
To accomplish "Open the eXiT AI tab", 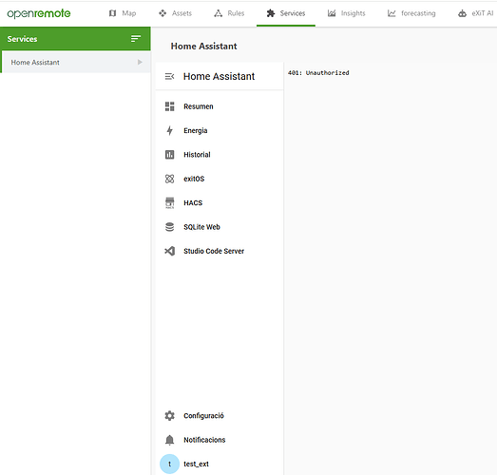I will (x=475, y=13).
